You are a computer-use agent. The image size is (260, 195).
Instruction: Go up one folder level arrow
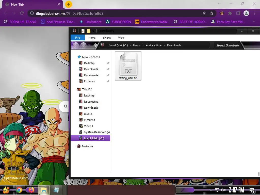point(95,45)
